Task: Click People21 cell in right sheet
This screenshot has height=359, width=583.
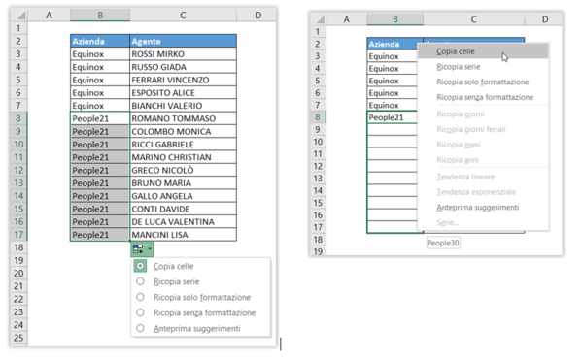Action: point(393,117)
